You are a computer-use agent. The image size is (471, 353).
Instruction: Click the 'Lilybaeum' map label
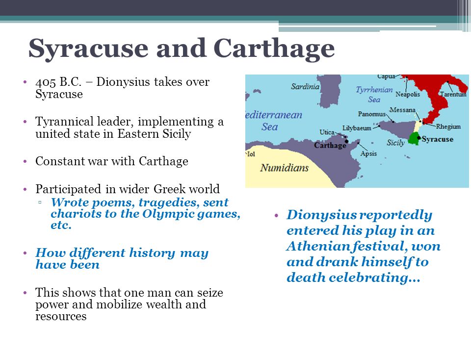coord(357,128)
